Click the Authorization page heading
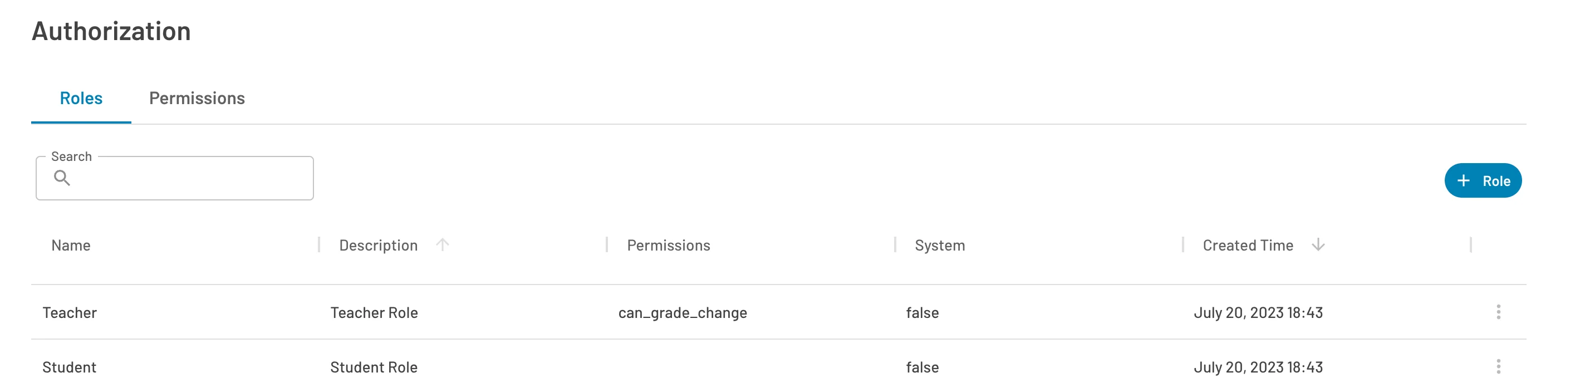 pos(111,31)
